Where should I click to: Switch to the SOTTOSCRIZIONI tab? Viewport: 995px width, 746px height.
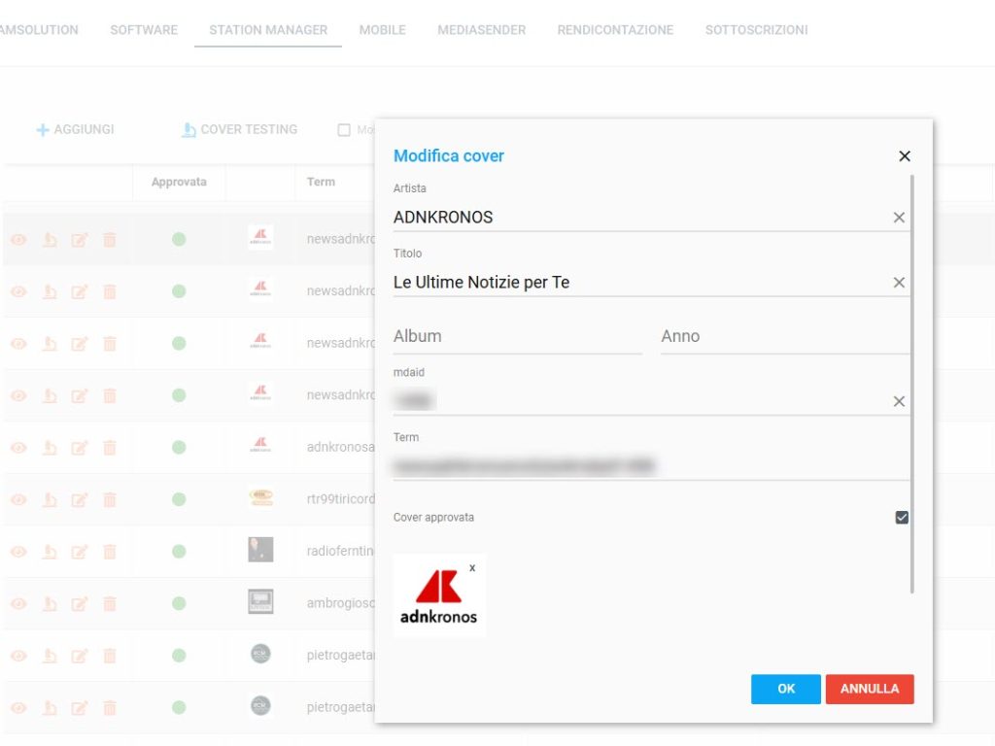(x=756, y=30)
